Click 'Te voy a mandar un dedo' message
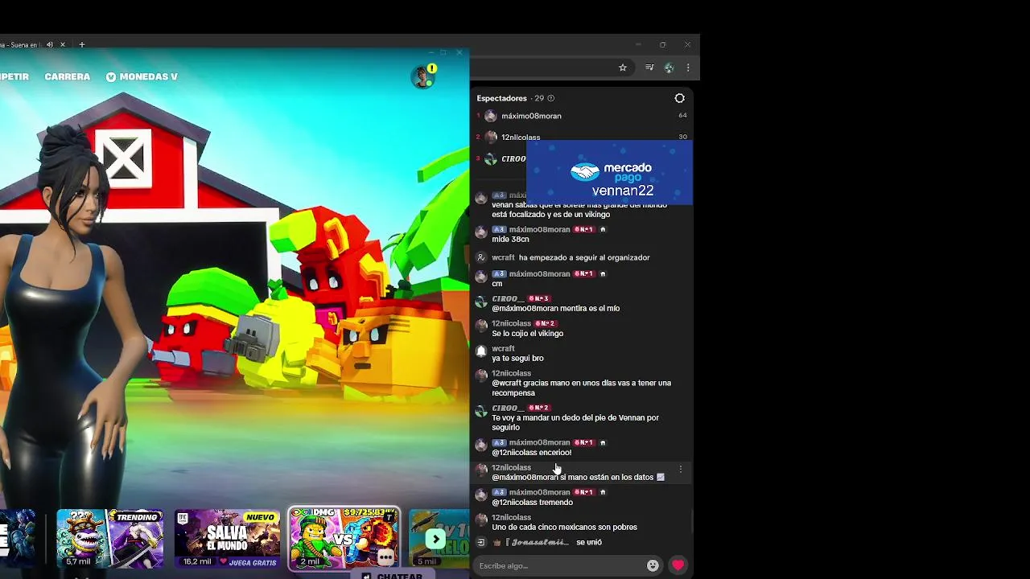Screen dimensions: 1030x579 [x=575, y=423]
